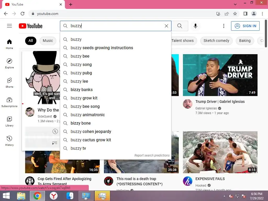Viewport: 268px width, 201px height.
Task: Choose suggestion "bizzy banks"
Action: point(115,90)
